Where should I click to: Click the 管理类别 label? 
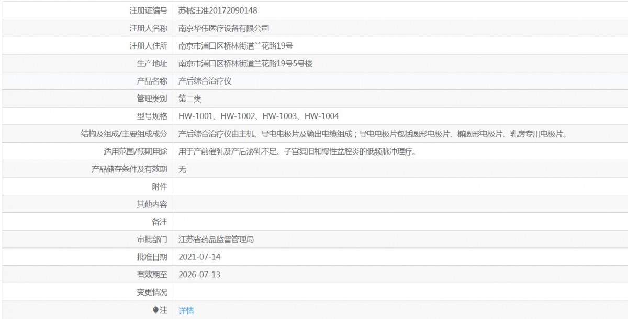[x=152, y=99]
